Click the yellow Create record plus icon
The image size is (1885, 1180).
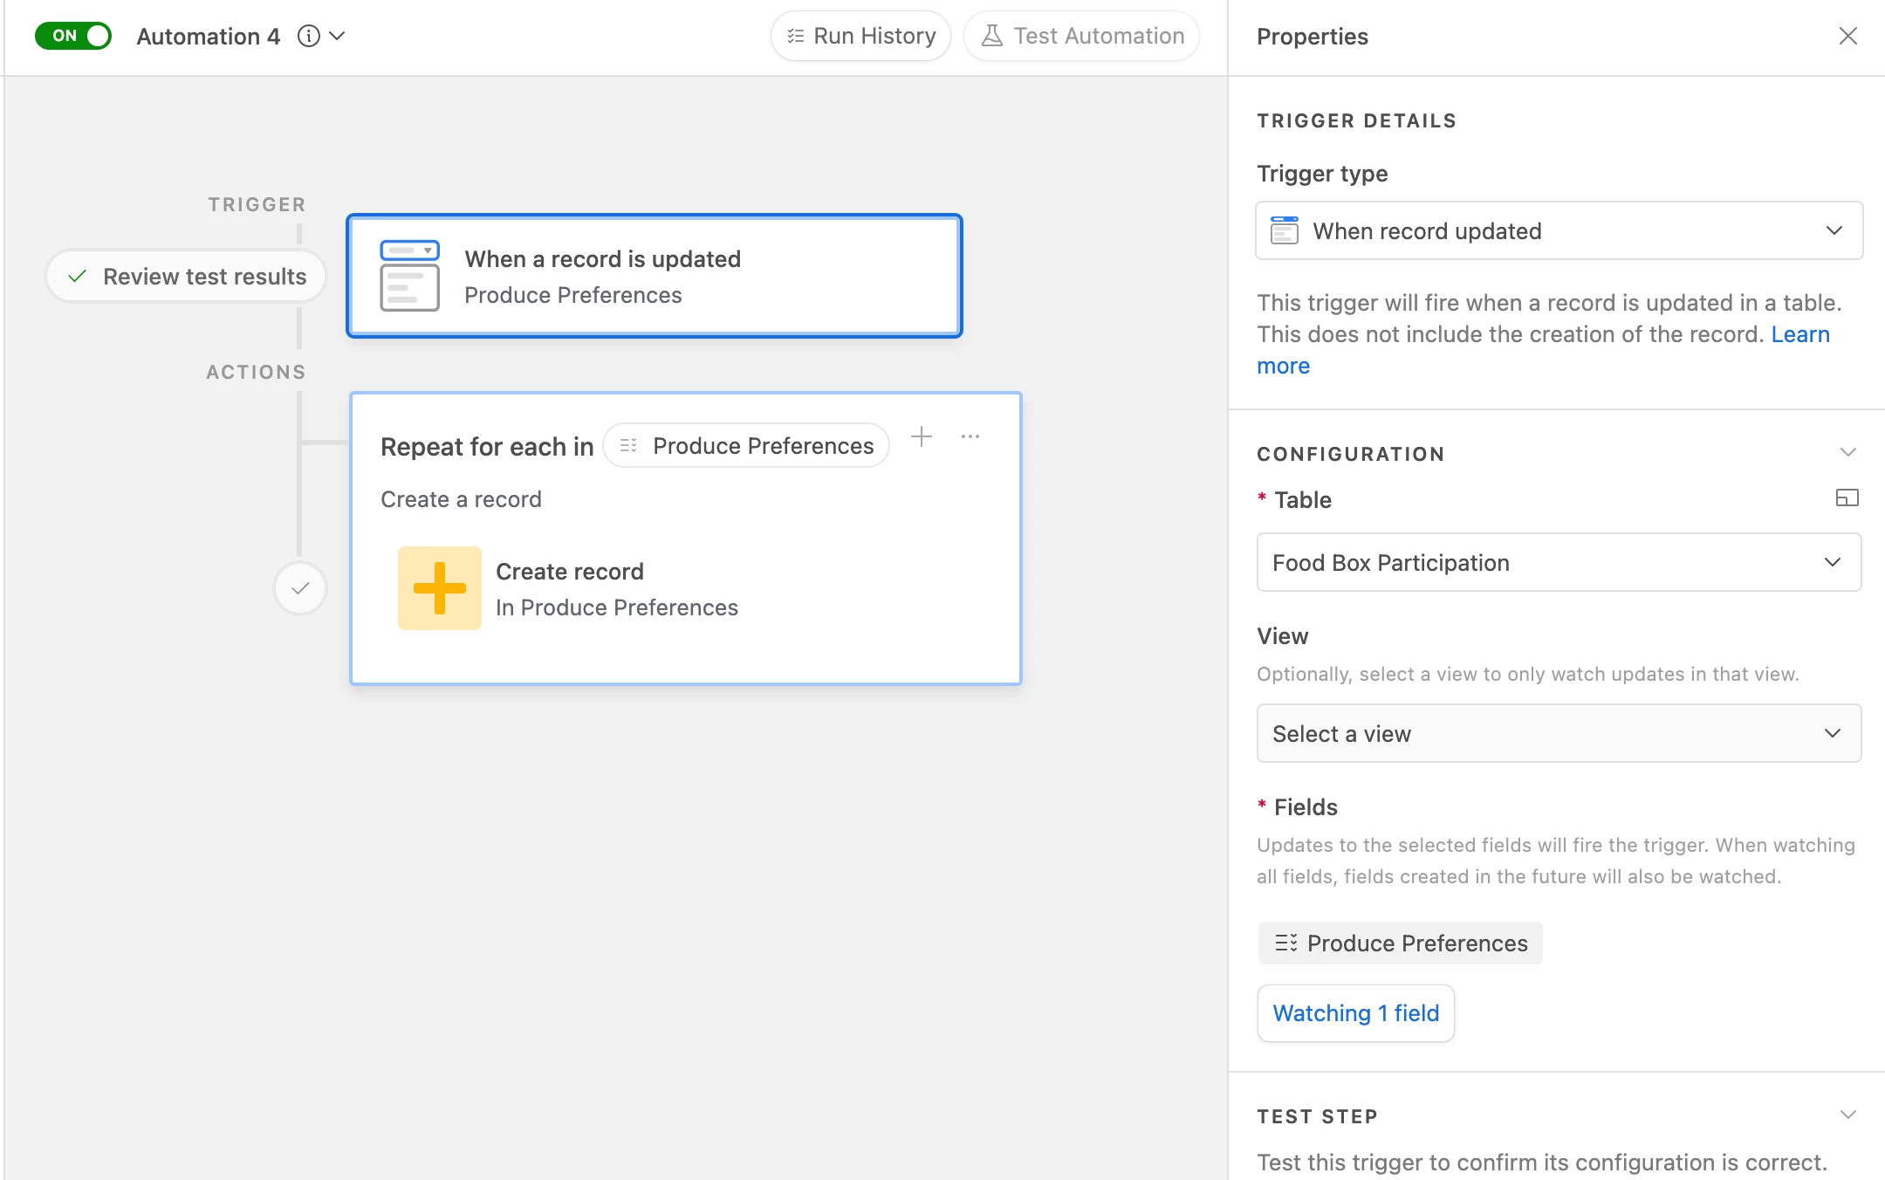pos(440,588)
